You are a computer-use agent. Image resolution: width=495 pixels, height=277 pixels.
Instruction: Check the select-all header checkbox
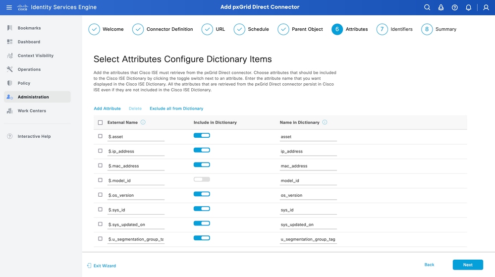coord(100,122)
